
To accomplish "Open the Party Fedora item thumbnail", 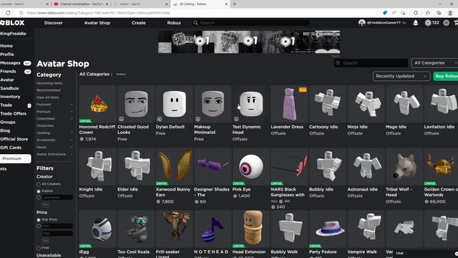I will [x=328, y=229].
